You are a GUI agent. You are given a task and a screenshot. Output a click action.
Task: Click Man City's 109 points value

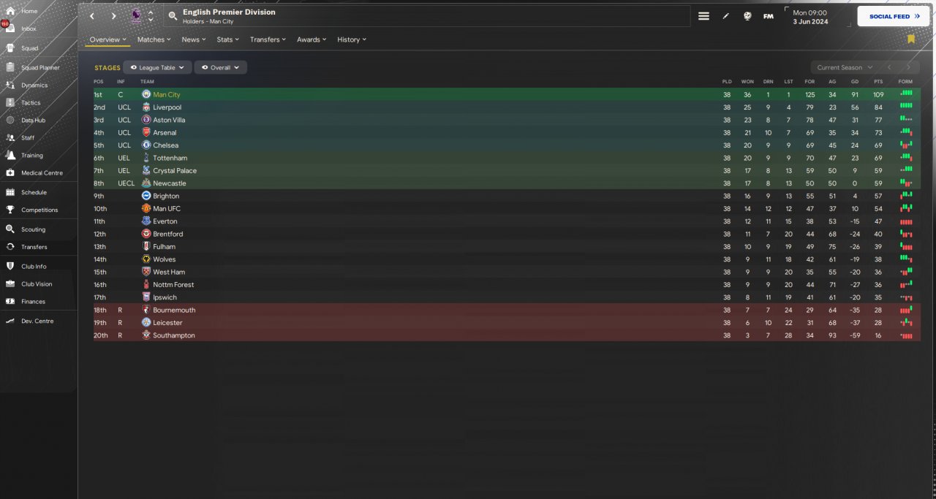click(878, 94)
